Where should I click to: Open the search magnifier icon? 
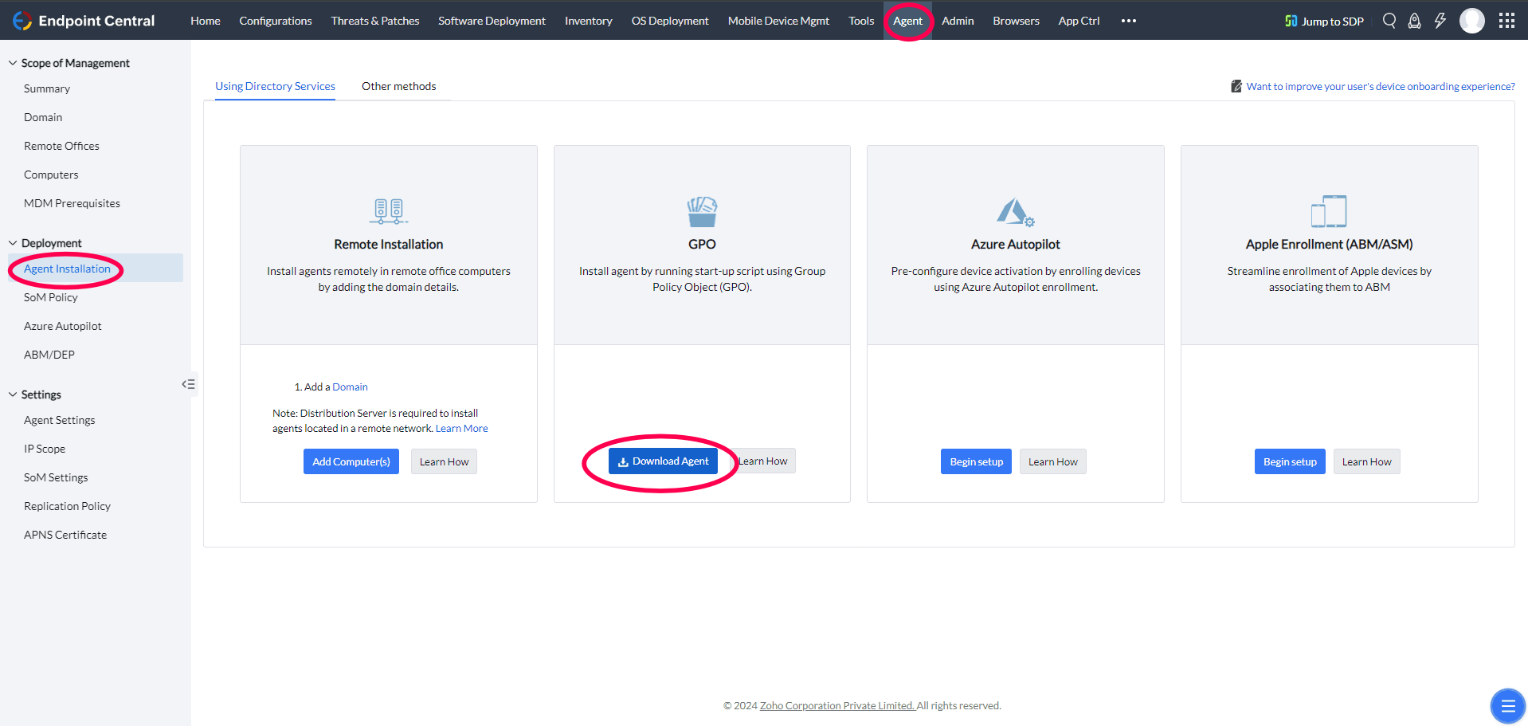click(x=1389, y=21)
